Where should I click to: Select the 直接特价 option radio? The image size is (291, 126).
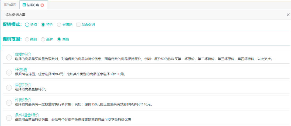(9, 87)
